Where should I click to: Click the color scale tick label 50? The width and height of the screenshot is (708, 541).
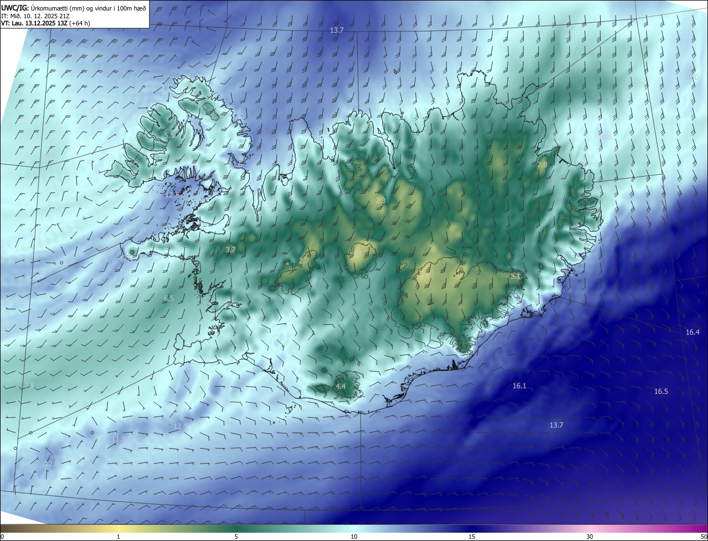click(x=703, y=537)
